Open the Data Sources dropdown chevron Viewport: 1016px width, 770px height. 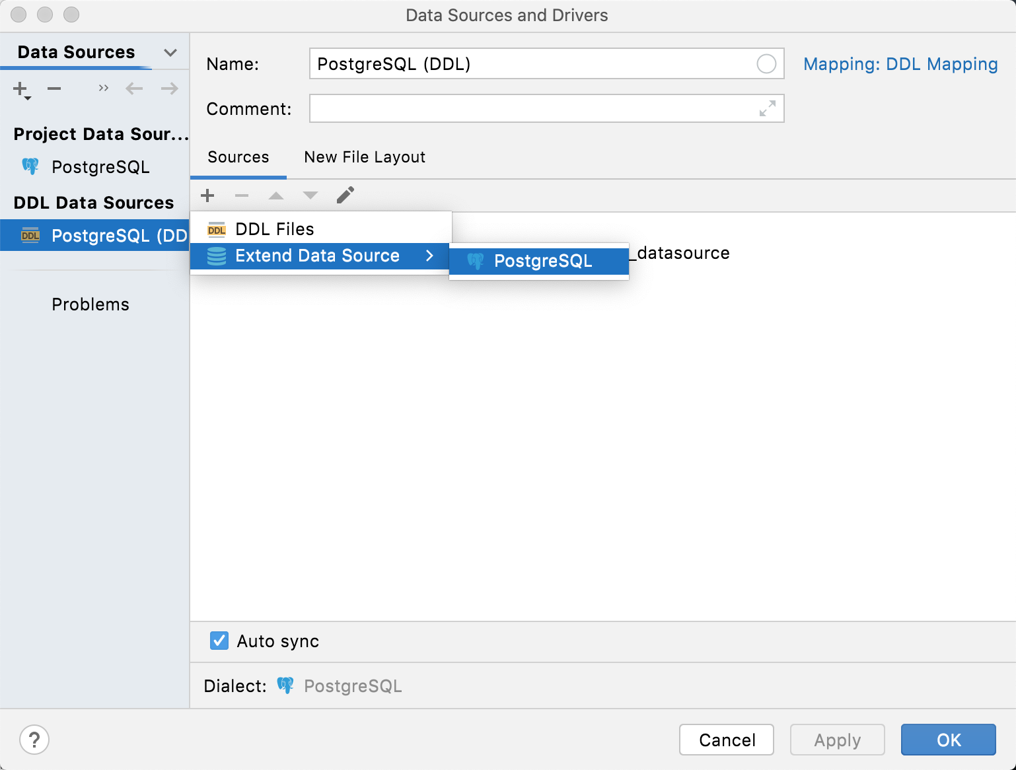click(x=170, y=52)
